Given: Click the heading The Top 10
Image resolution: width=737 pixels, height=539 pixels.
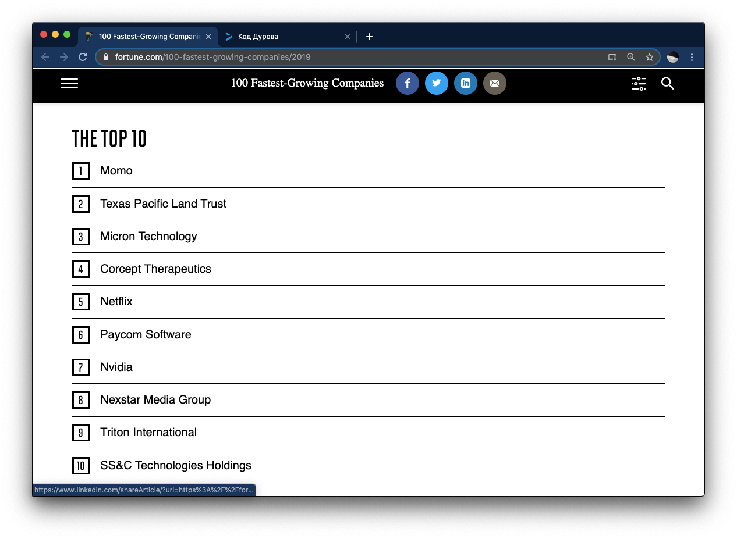Looking at the screenshot, I should 109,139.
